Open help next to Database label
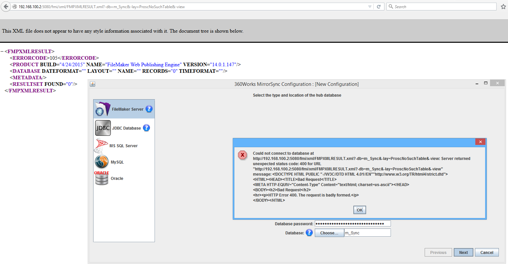This screenshot has width=508, height=267. click(x=309, y=233)
